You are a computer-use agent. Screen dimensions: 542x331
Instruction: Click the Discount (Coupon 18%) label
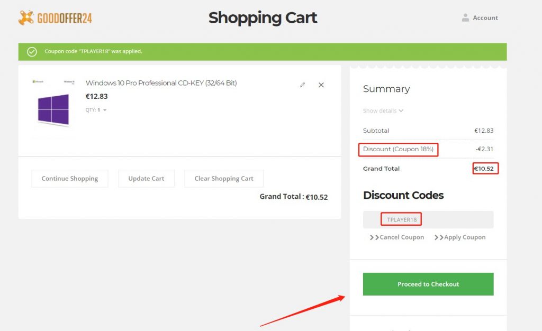tap(398, 150)
